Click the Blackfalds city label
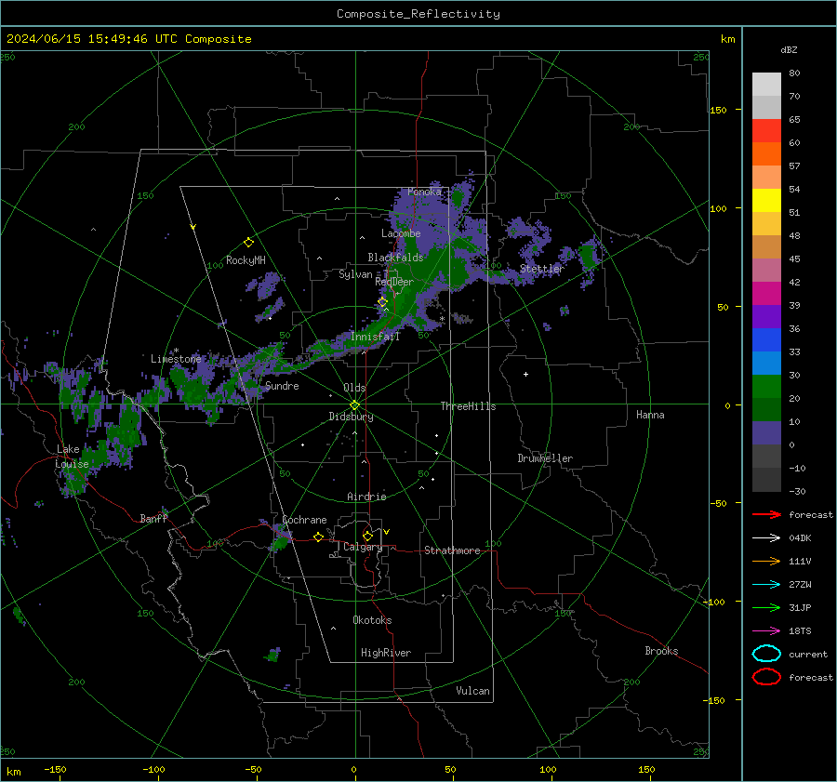Screen dimensions: 837x782 (395, 258)
